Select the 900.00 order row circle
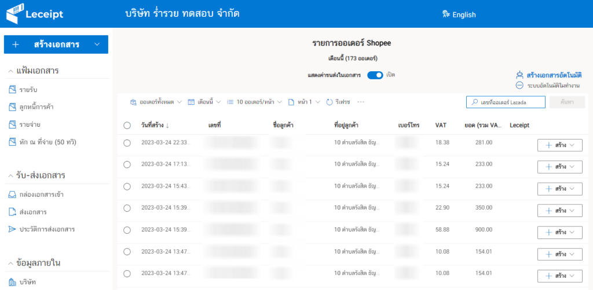 tap(127, 229)
